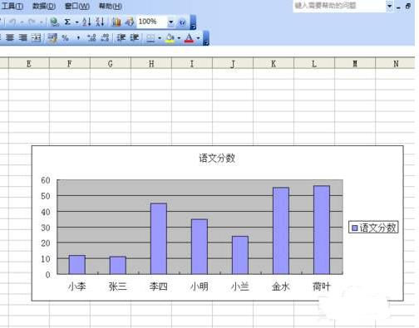Toggle align right formatting

[x=23, y=37]
